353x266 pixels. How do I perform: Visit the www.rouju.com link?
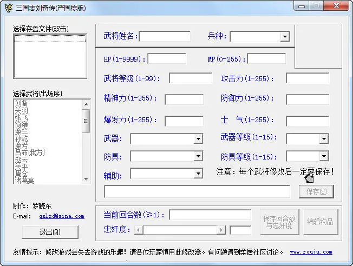[311, 252]
